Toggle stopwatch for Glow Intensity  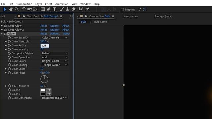coord(9,49)
